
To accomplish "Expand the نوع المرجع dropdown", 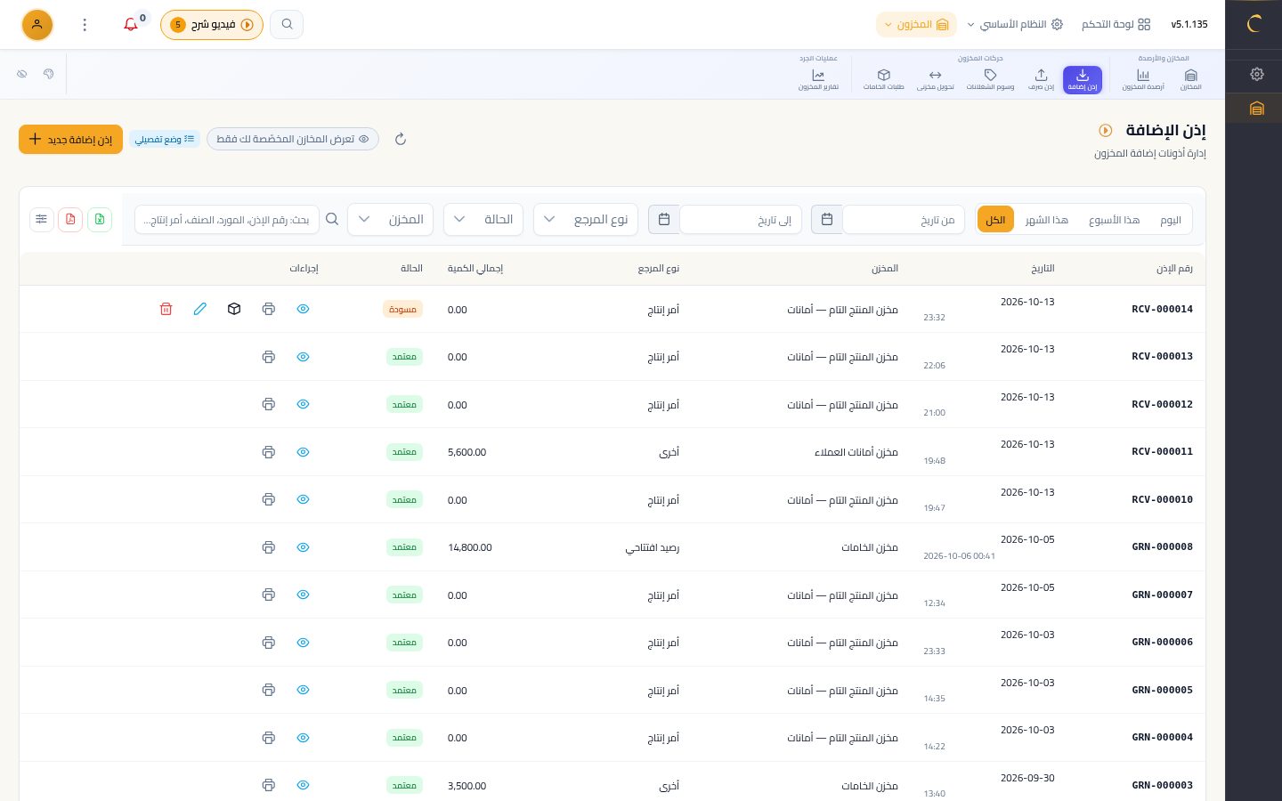I will coord(586,219).
